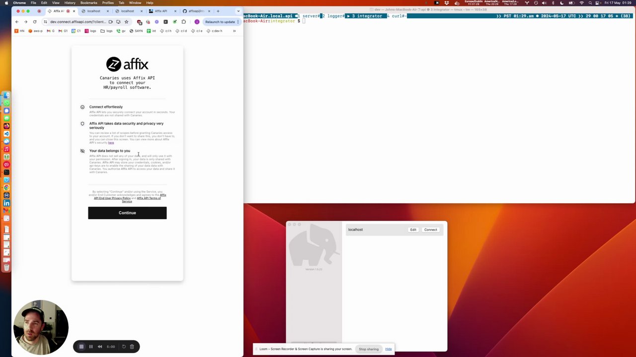The width and height of the screenshot is (636, 357).
Task: Switch to the Affix API tab with people icon
Action: click(x=161, y=11)
